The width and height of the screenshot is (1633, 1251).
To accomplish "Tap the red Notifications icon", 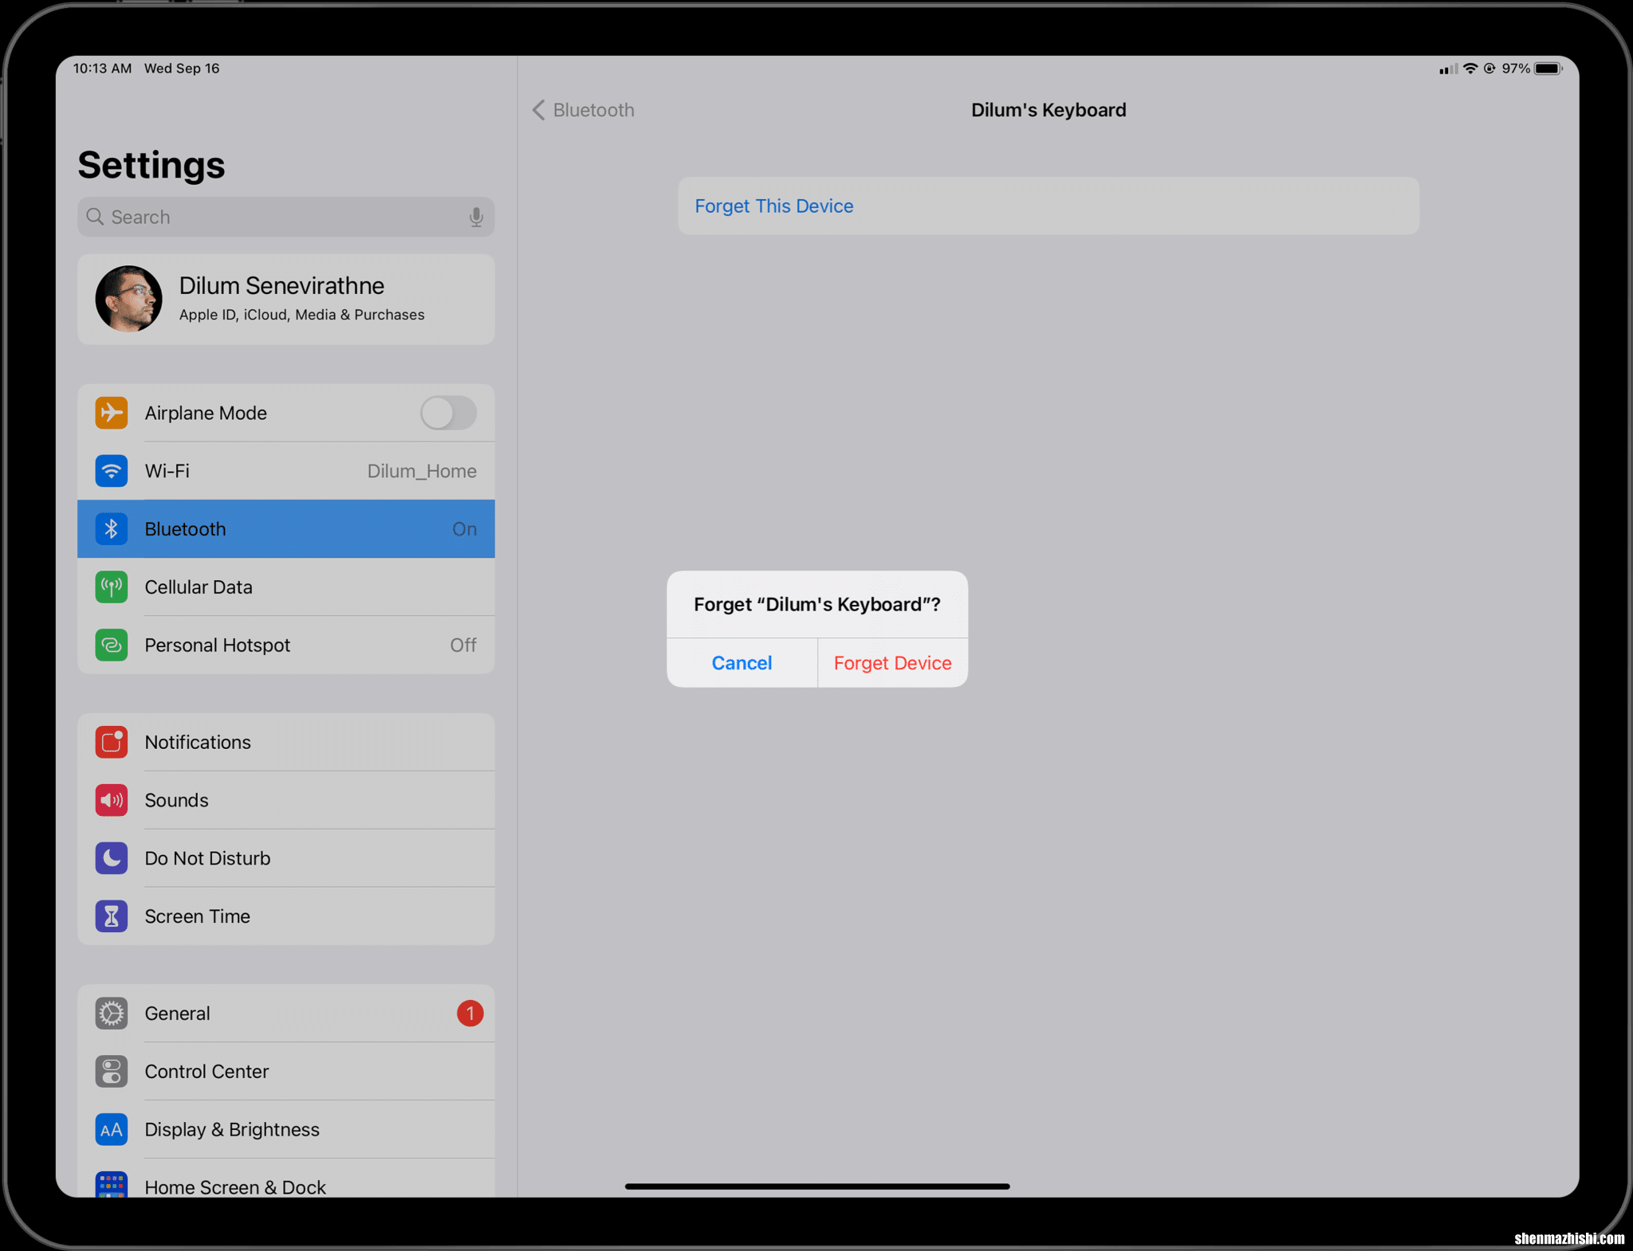I will point(112,742).
